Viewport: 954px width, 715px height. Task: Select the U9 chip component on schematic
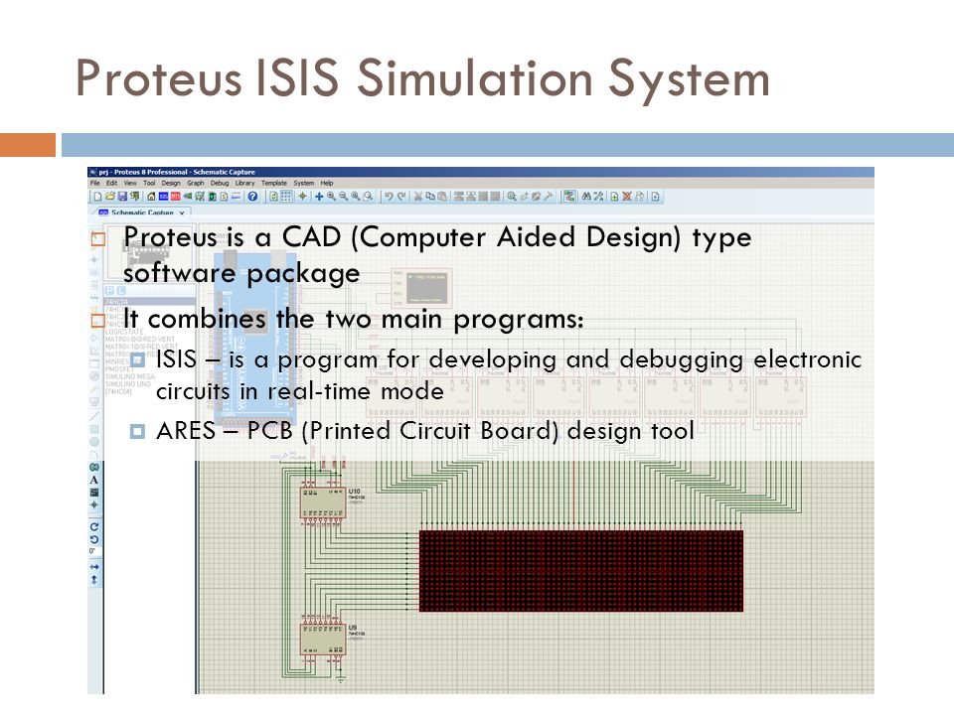point(323,640)
